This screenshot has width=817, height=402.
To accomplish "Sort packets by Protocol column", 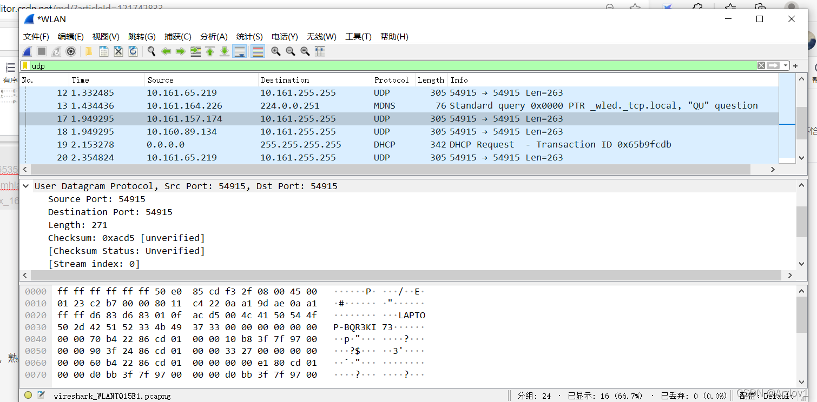I will coord(393,80).
